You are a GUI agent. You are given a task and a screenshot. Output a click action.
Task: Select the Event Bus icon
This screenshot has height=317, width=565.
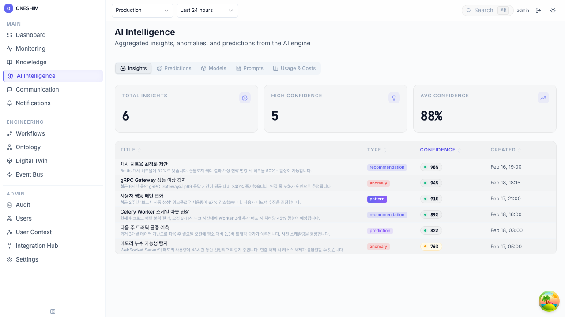pos(9,174)
